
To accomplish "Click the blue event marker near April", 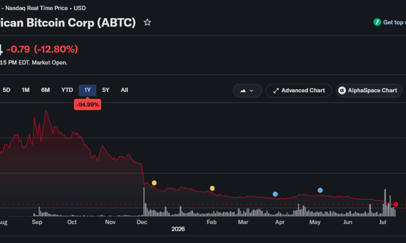I will pos(275,194).
